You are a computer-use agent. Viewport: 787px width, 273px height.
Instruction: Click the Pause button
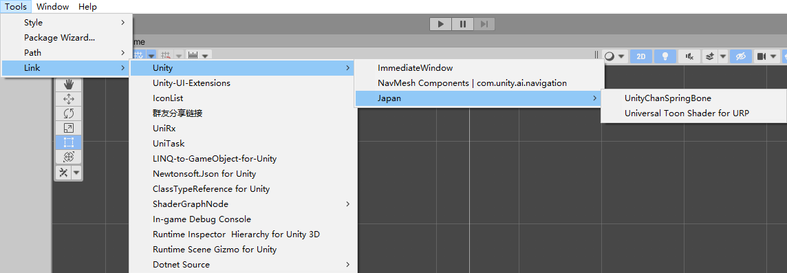tap(463, 24)
